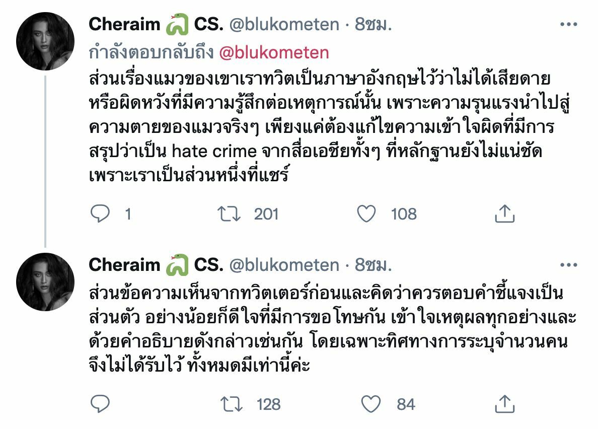
Task: Share the bottom tweet
Action: [504, 403]
